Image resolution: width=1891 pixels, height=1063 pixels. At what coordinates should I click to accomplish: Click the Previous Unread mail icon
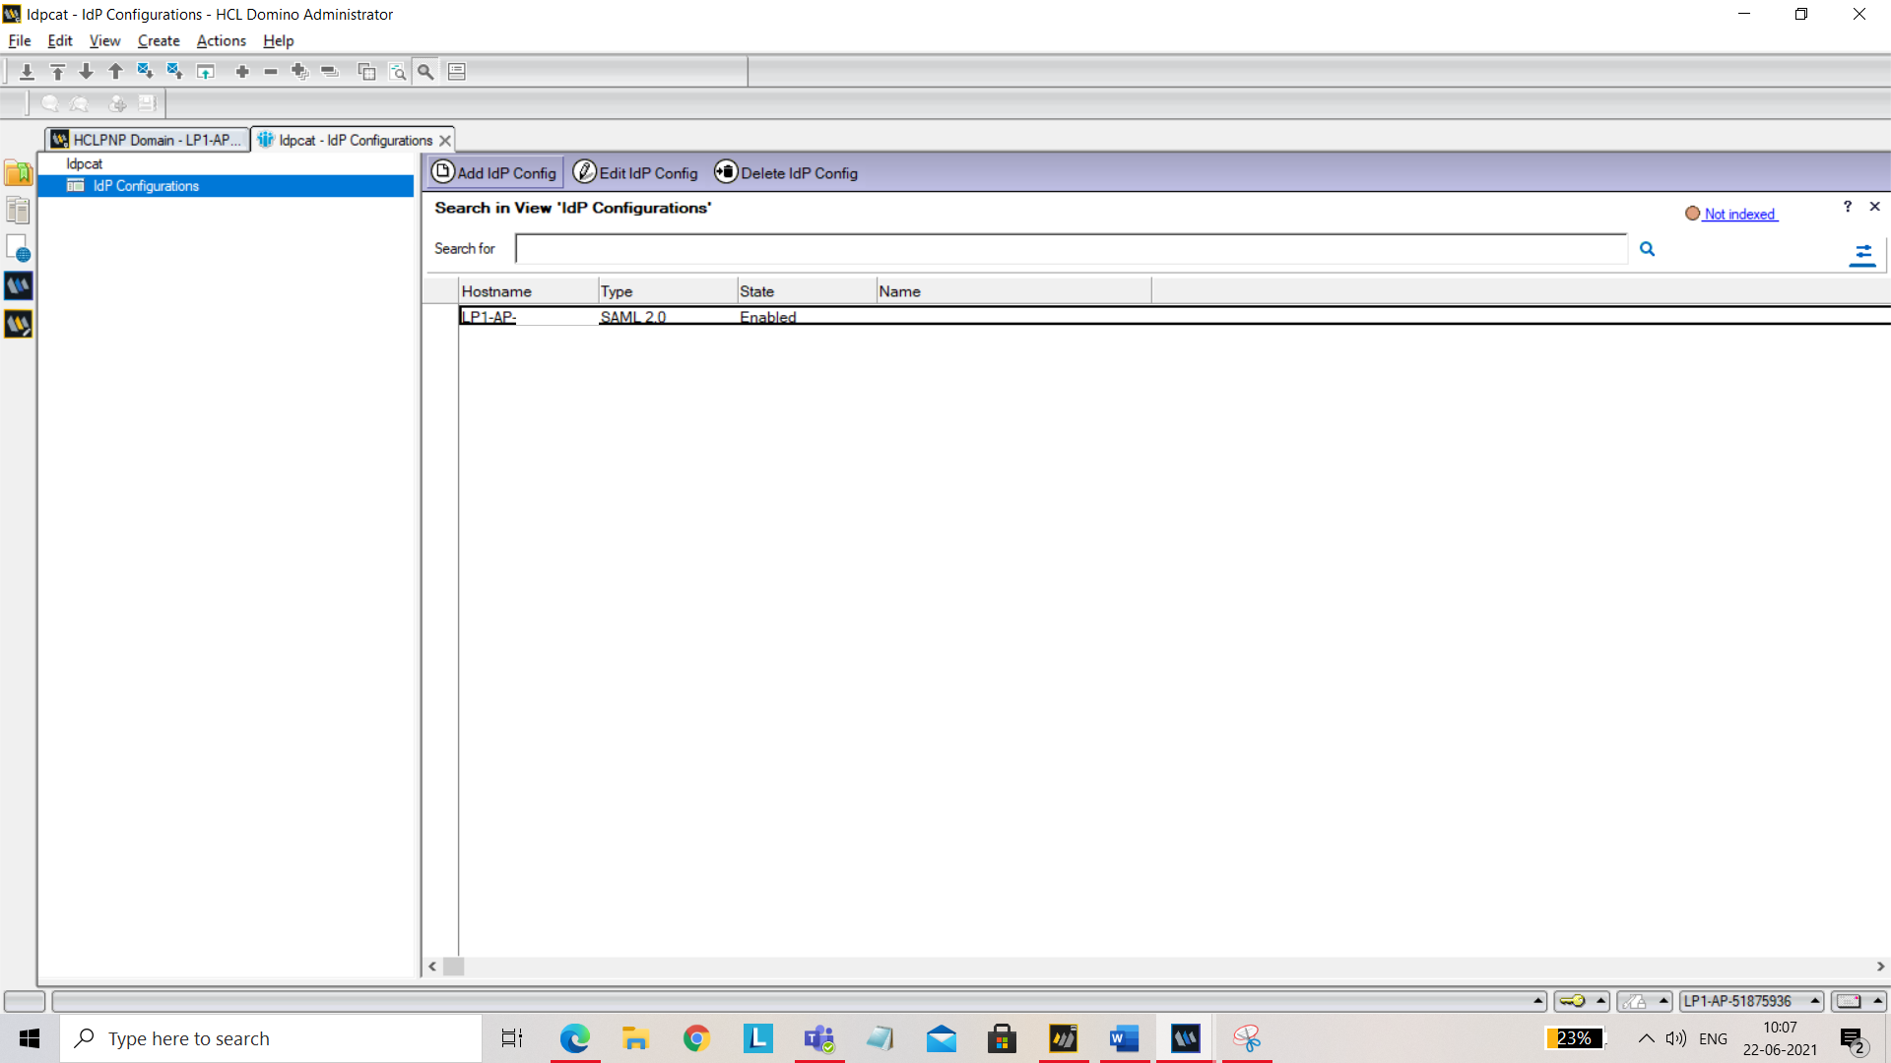[x=175, y=71]
